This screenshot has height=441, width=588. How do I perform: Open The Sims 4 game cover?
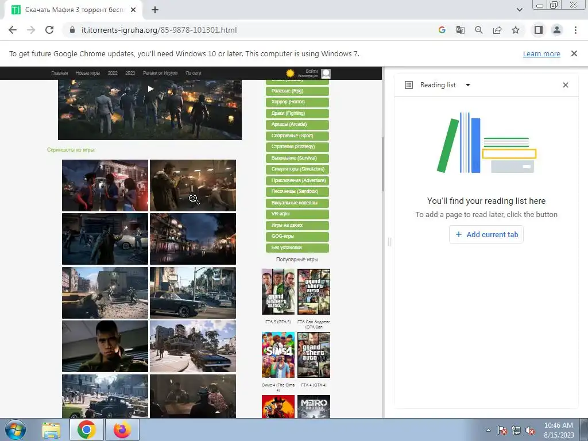point(278,355)
